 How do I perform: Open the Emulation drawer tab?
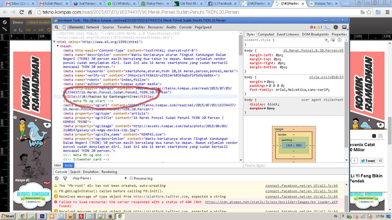point(91,172)
